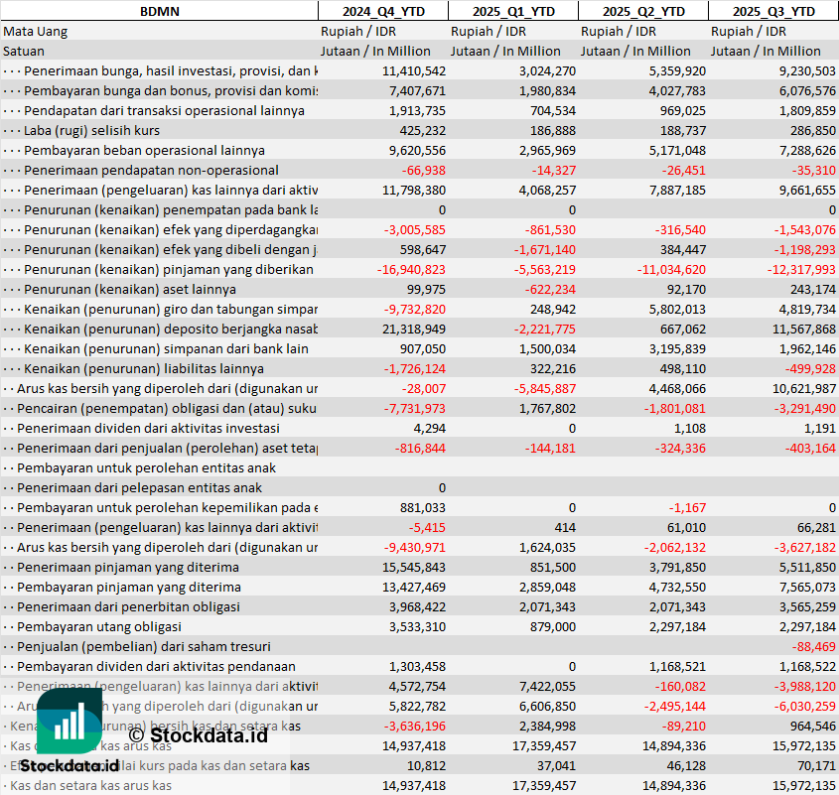Select red value -88,469 in saham tresuri row
The width and height of the screenshot is (839, 795).
(814, 645)
